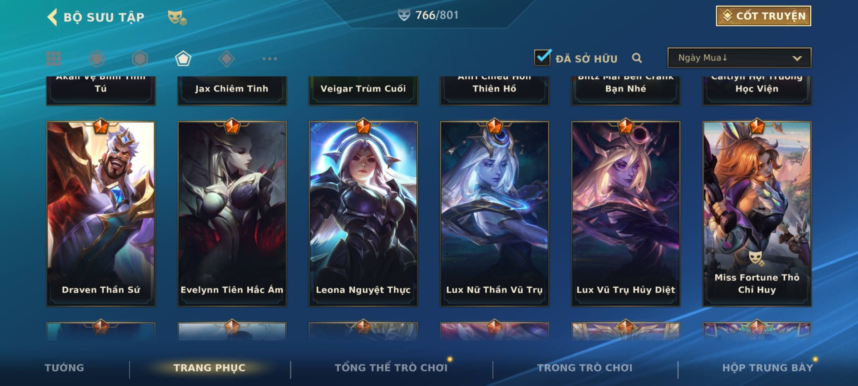Select the circular rarity filter icon

[x=97, y=59]
